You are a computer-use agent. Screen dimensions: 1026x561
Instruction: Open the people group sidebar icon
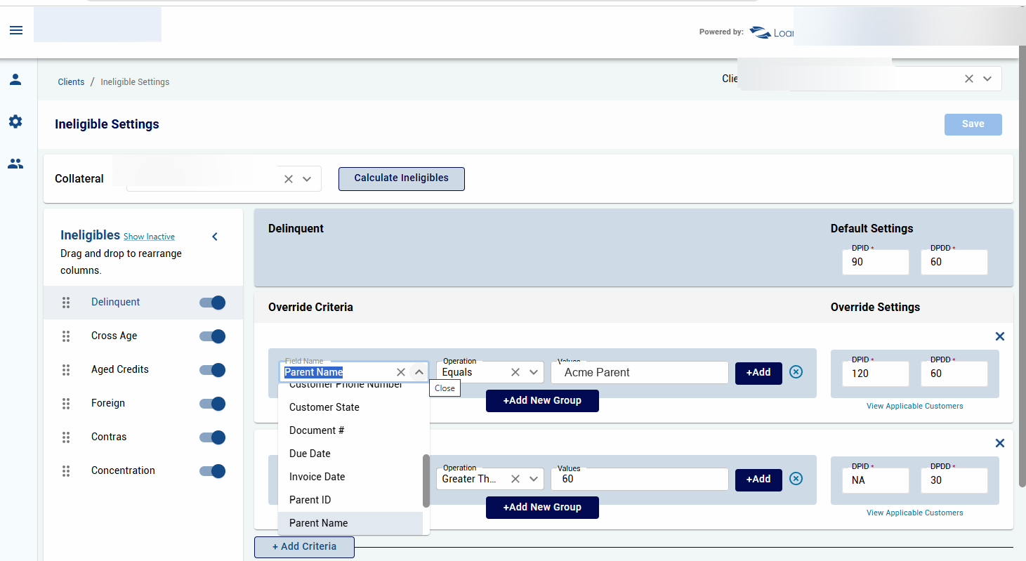click(x=15, y=164)
